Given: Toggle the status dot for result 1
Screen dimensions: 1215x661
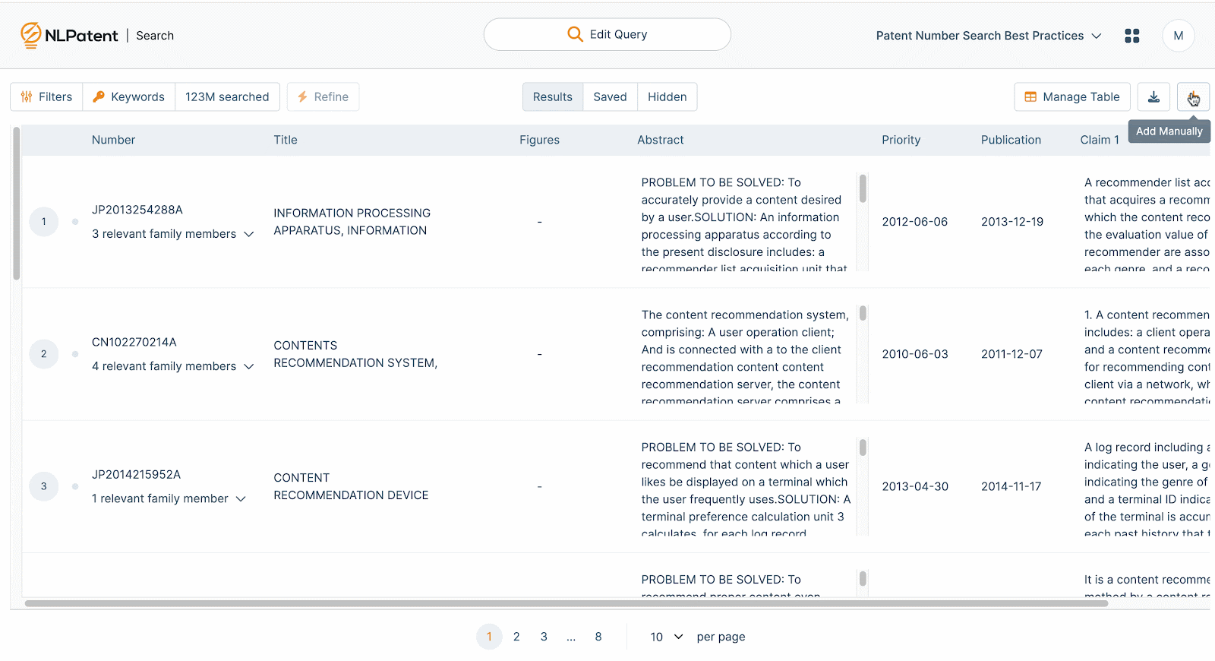Looking at the screenshot, I should (75, 222).
